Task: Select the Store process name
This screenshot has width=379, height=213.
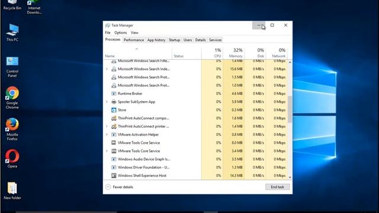Action: click(x=122, y=110)
